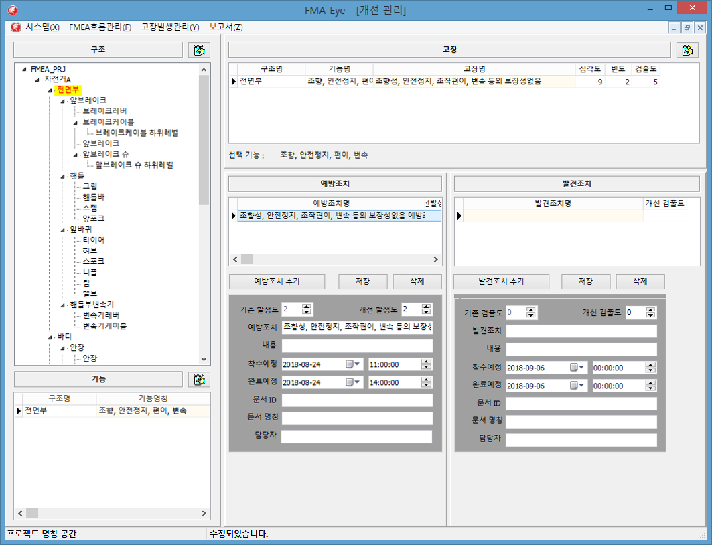Select 브레이크케이블 하위레벨 tree item

[137, 133]
